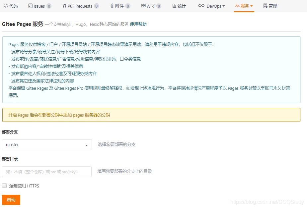Screen dimensions: 307x208
Task: Click the orange 启动 start button
Action: [x=11, y=200]
